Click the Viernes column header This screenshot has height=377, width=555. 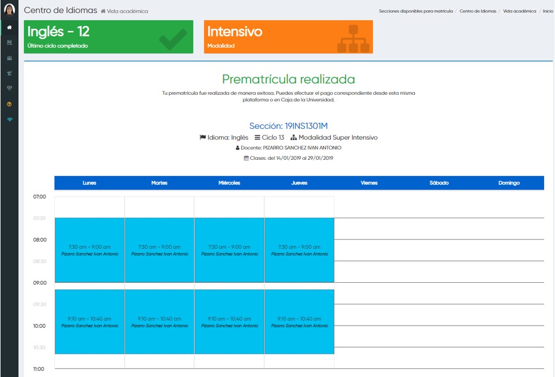coord(369,183)
